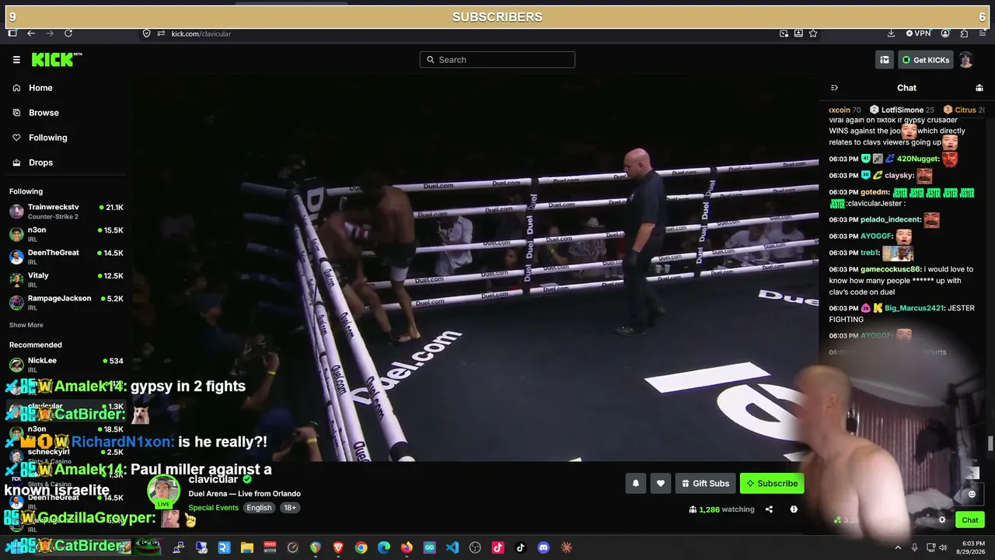Click LotfiSimone in top gifters bar
Viewport: 995px width, 560px height.
pyautogui.click(x=902, y=110)
